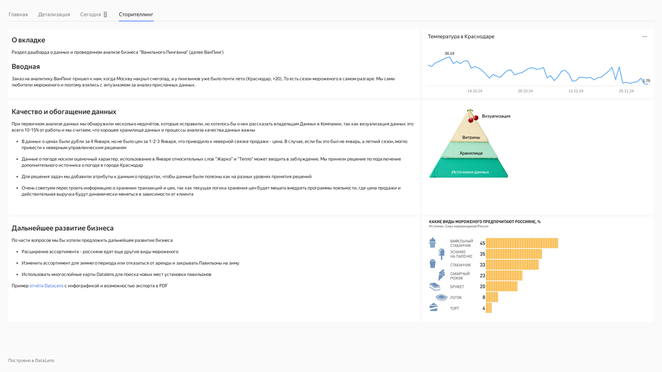Click the eskimo on a stick icon
This screenshot has height=372, width=662.
point(442,254)
